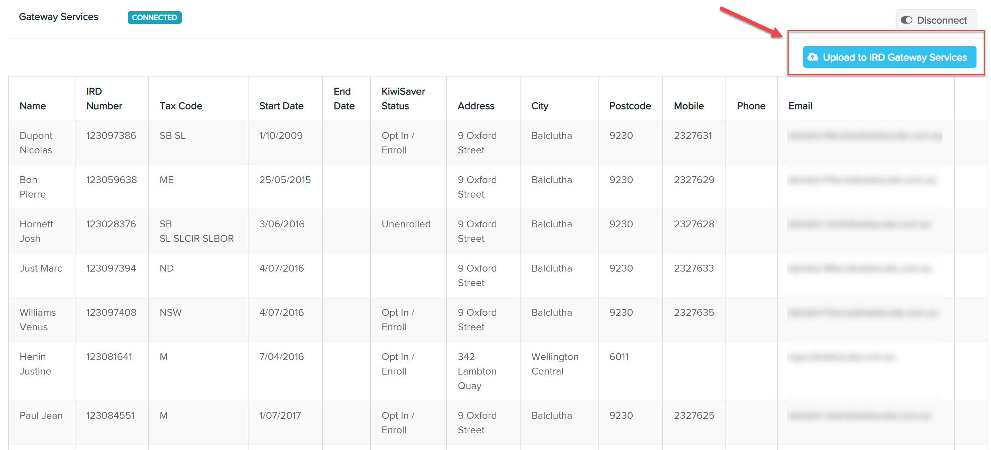Select the IRD Number column header

point(104,99)
